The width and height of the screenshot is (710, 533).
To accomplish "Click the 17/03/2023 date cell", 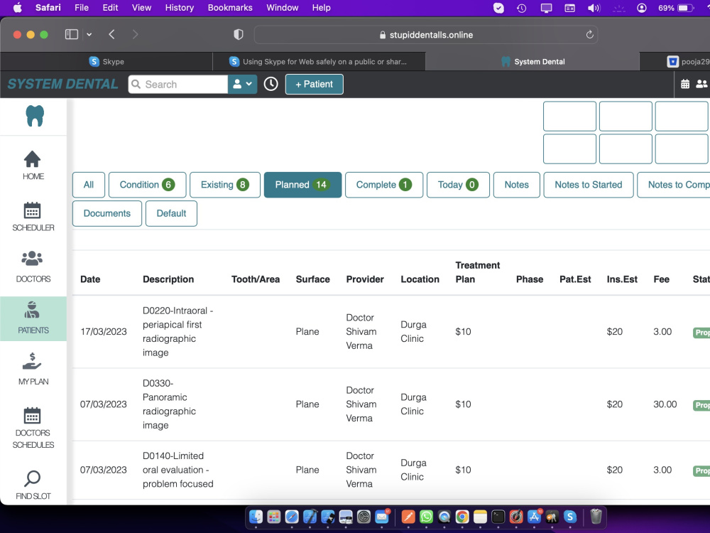I will [103, 332].
